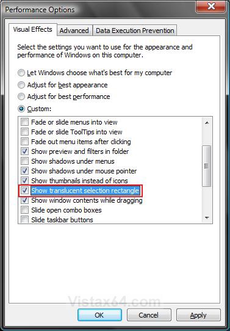
Task: Switch to the Advanced tab
Action: coord(74,31)
